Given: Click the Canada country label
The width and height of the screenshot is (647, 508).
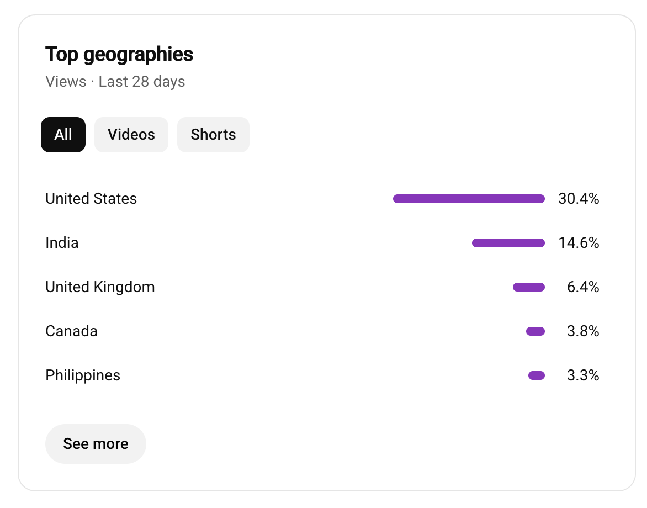Looking at the screenshot, I should click(71, 331).
